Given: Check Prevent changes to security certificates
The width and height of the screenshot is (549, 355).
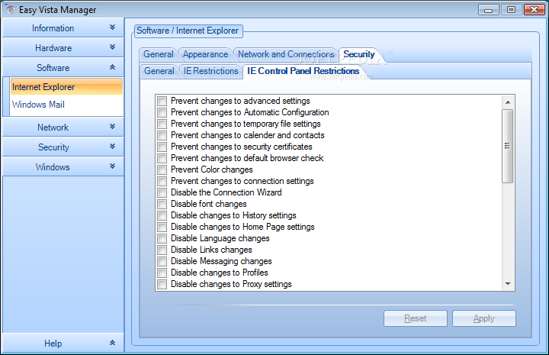Looking at the screenshot, I should pos(162,147).
